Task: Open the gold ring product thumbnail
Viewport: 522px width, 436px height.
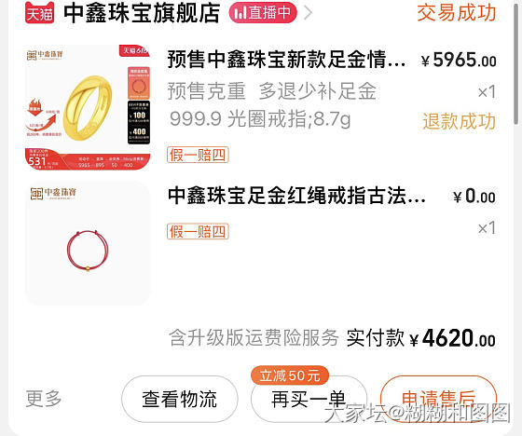Action: [x=88, y=107]
